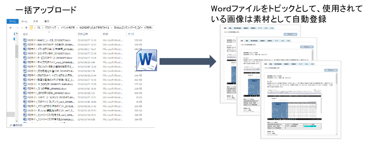Click the Word icon of 動画や画像のメディア変換・加工 file
Screen dimensions: 369x147
(25, 80)
